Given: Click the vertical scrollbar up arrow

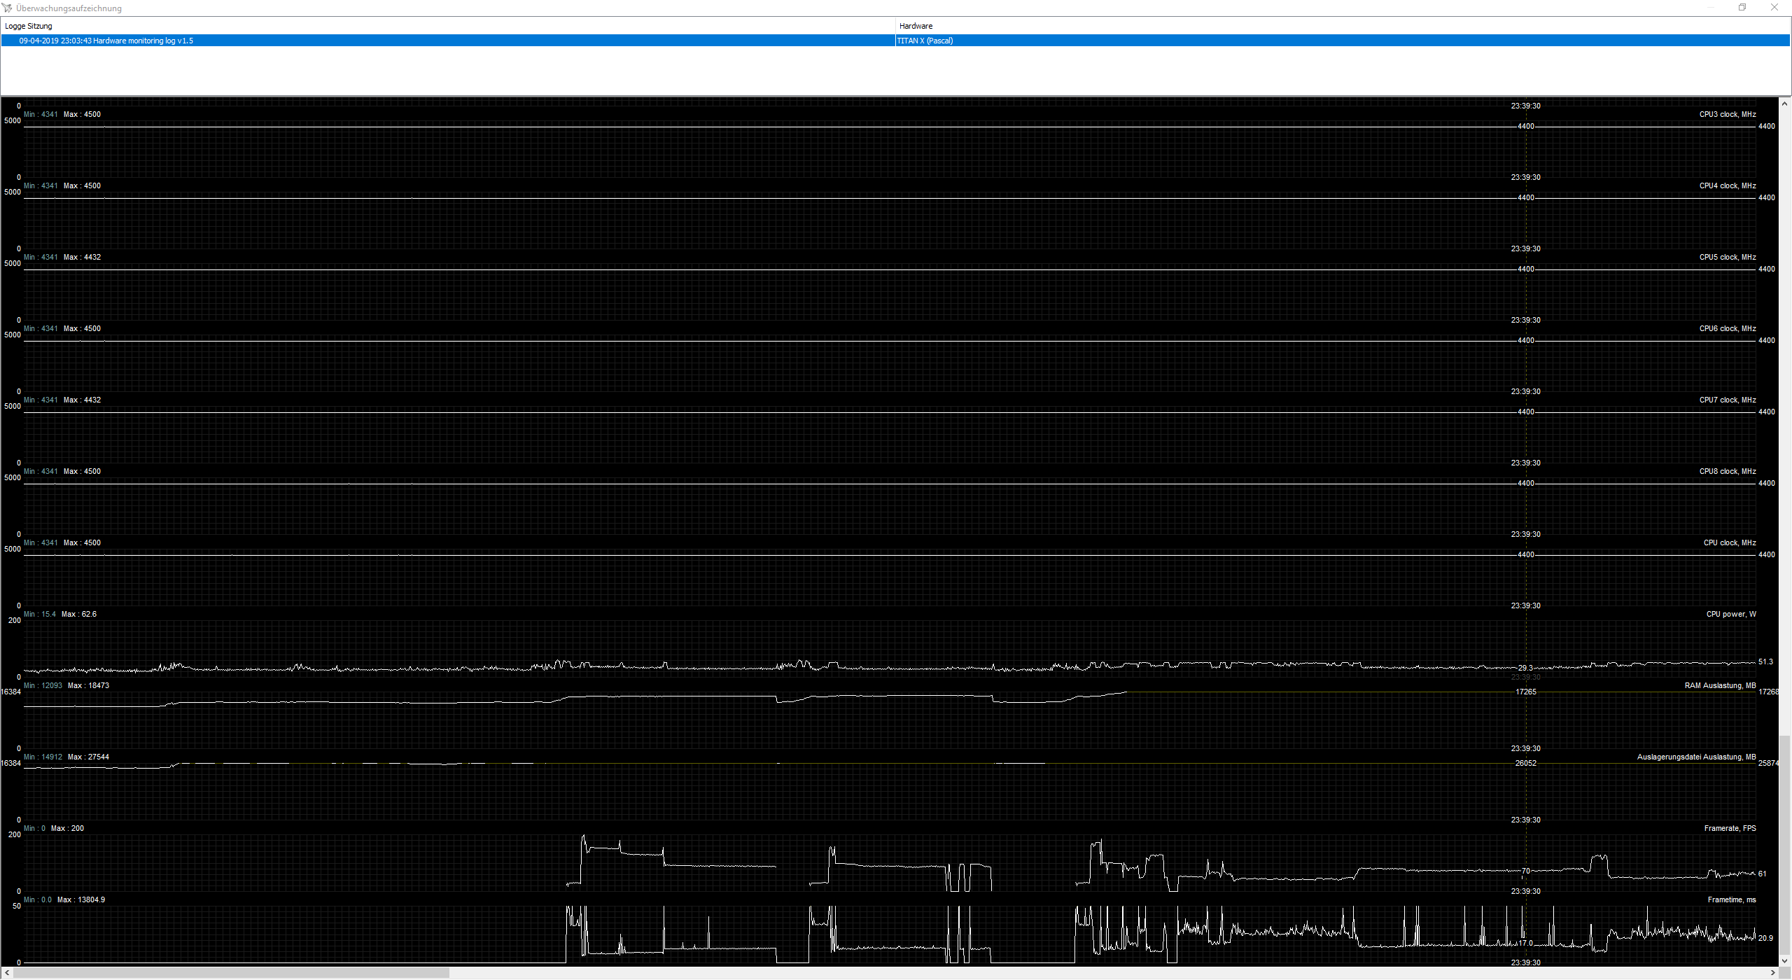Looking at the screenshot, I should pyautogui.click(x=1785, y=104).
